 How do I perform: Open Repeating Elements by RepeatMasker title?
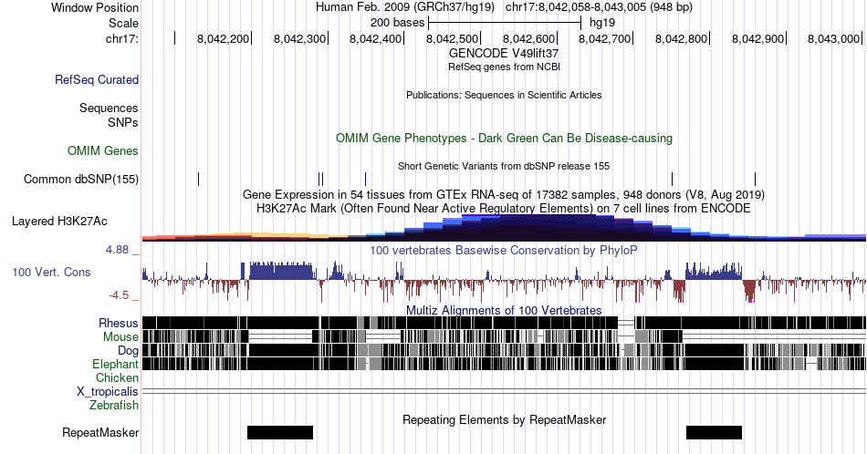coord(504,419)
